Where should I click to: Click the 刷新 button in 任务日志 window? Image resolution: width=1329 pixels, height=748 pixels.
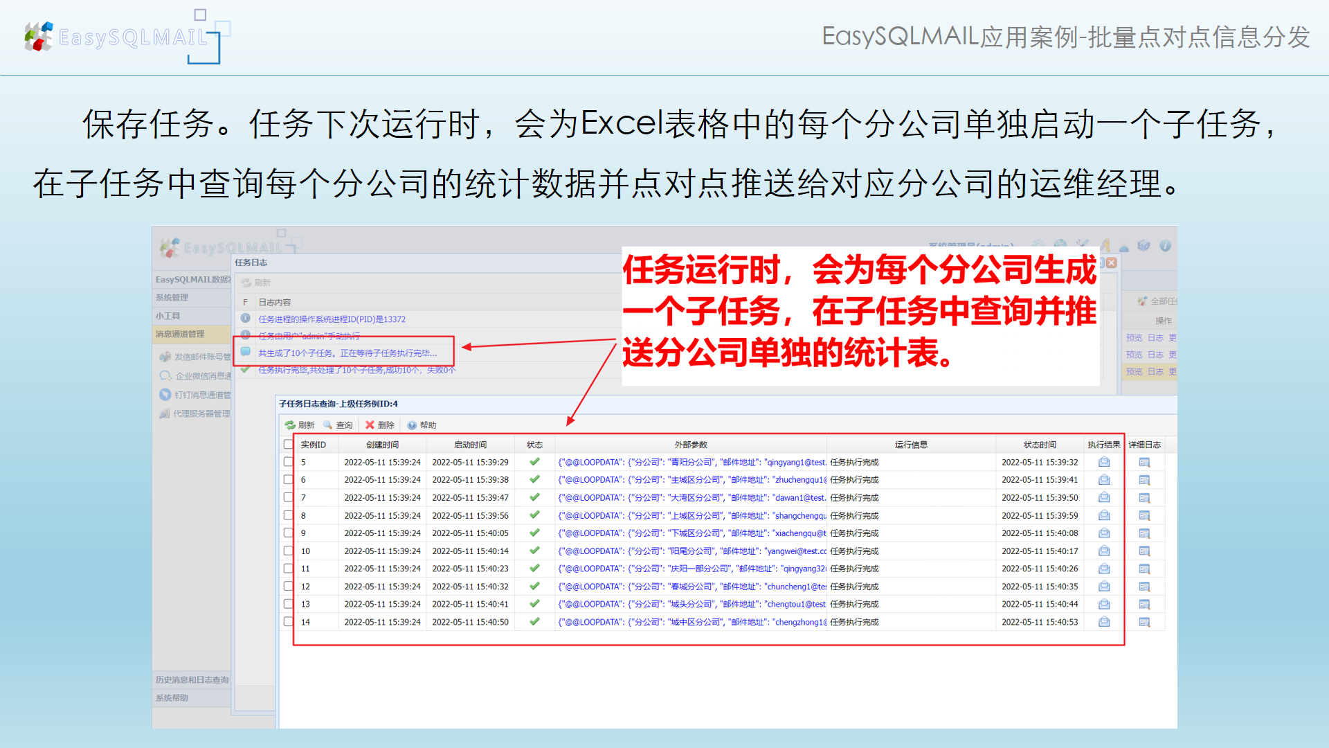[256, 283]
